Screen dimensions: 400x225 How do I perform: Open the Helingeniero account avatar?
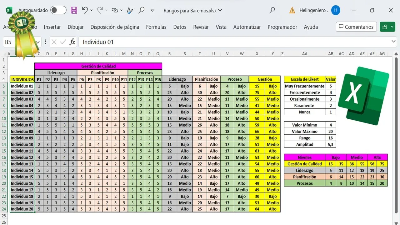(x=336, y=10)
